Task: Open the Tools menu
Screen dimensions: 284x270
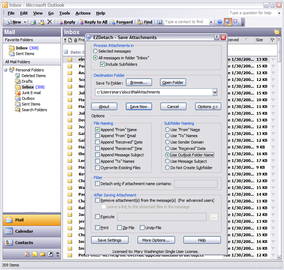Action: [65, 13]
